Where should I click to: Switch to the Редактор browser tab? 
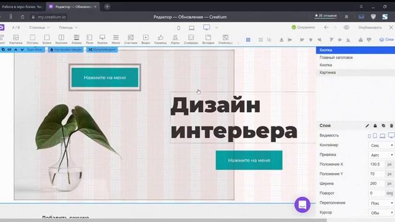73,7
